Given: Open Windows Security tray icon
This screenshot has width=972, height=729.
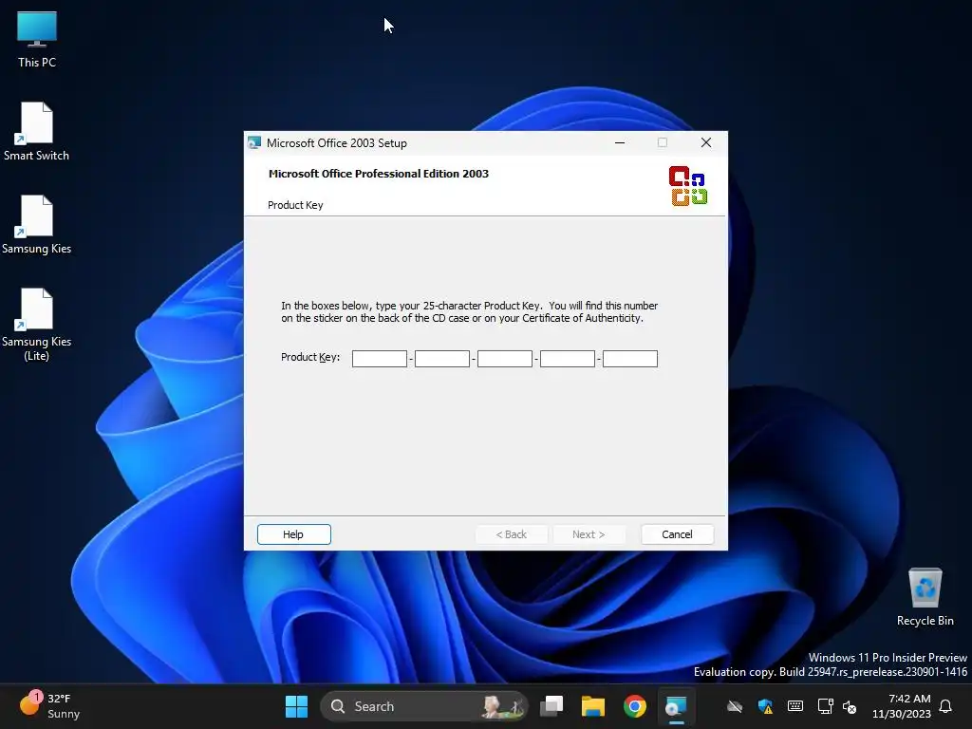Looking at the screenshot, I should pos(766,706).
